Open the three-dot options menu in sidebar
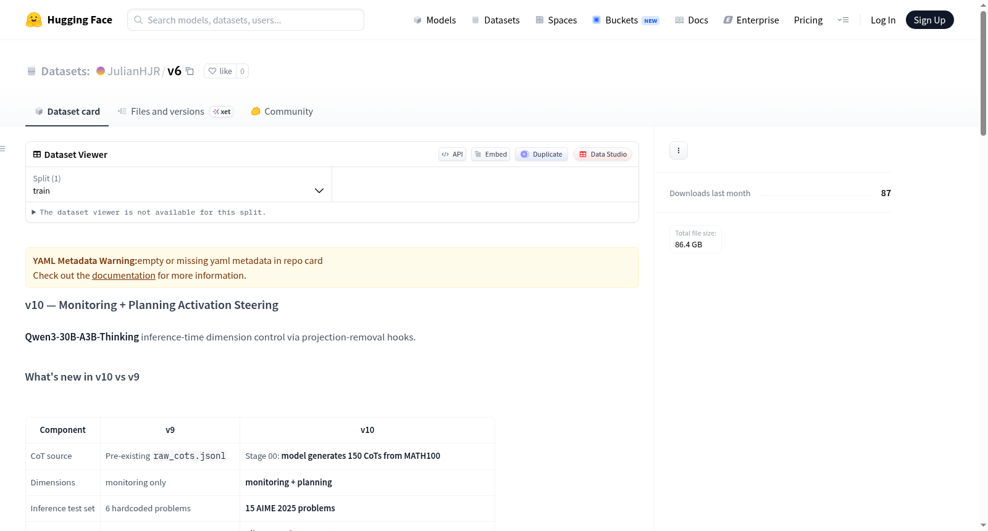The image size is (988, 531). point(679,150)
